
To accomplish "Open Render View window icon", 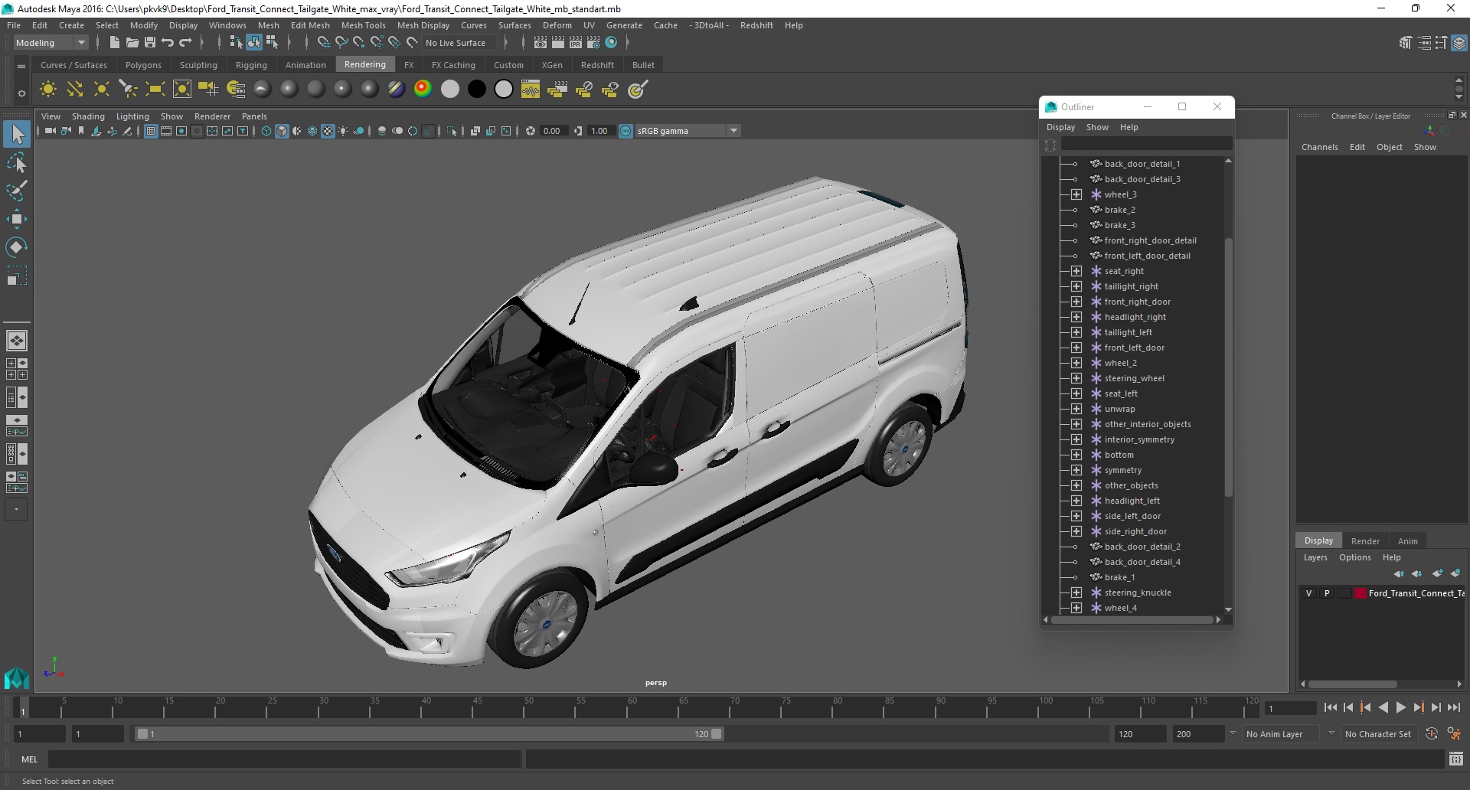I will click(x=541, y=43).
